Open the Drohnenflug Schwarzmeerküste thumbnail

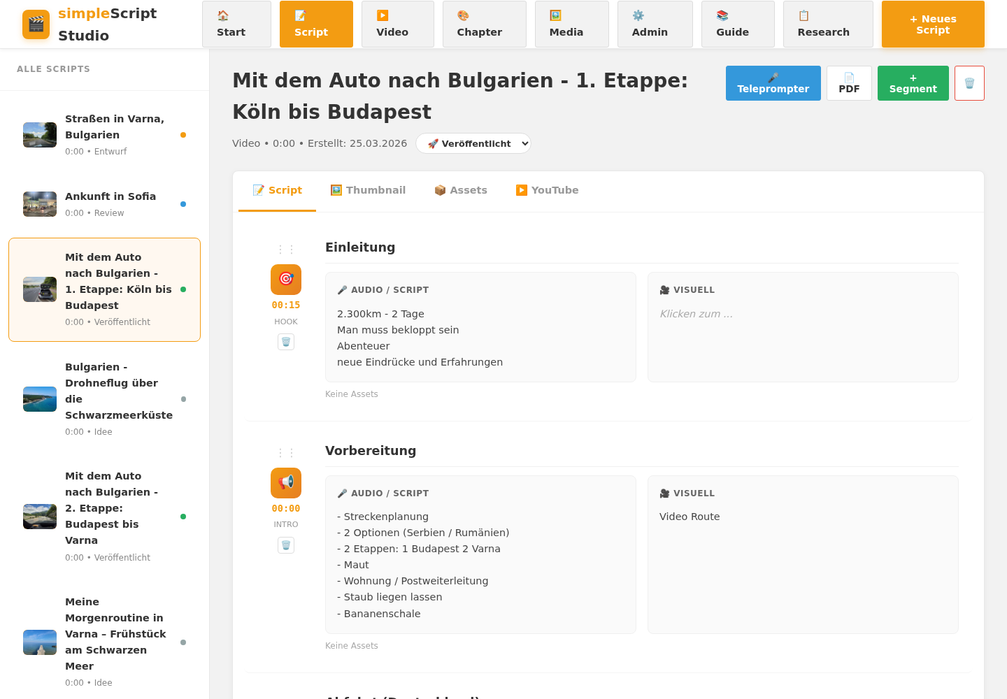tap(40, 399)
